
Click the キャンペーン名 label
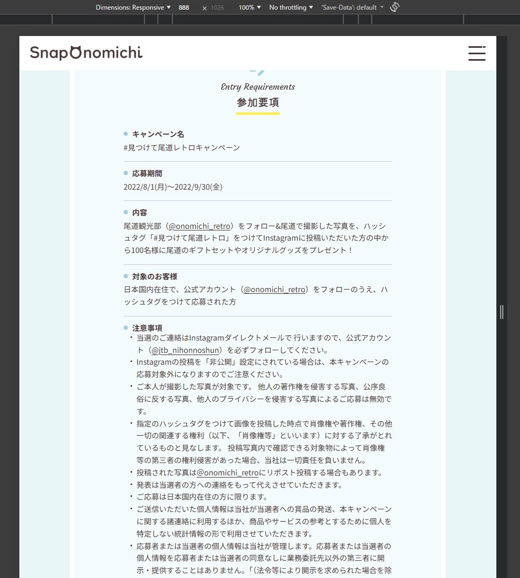[158, 134]
